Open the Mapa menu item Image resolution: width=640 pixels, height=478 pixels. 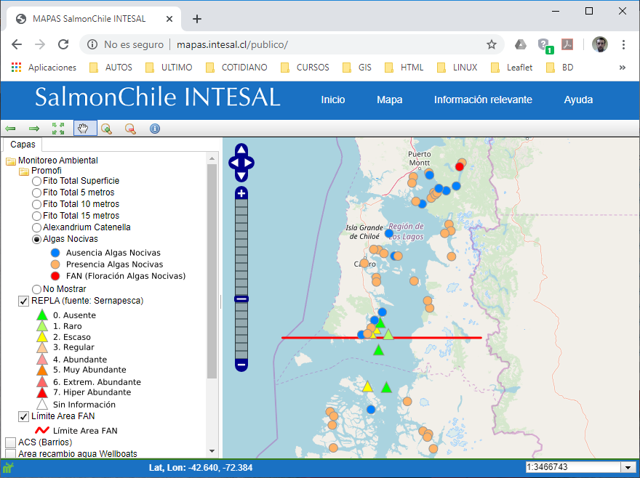(x=389, y=100)
